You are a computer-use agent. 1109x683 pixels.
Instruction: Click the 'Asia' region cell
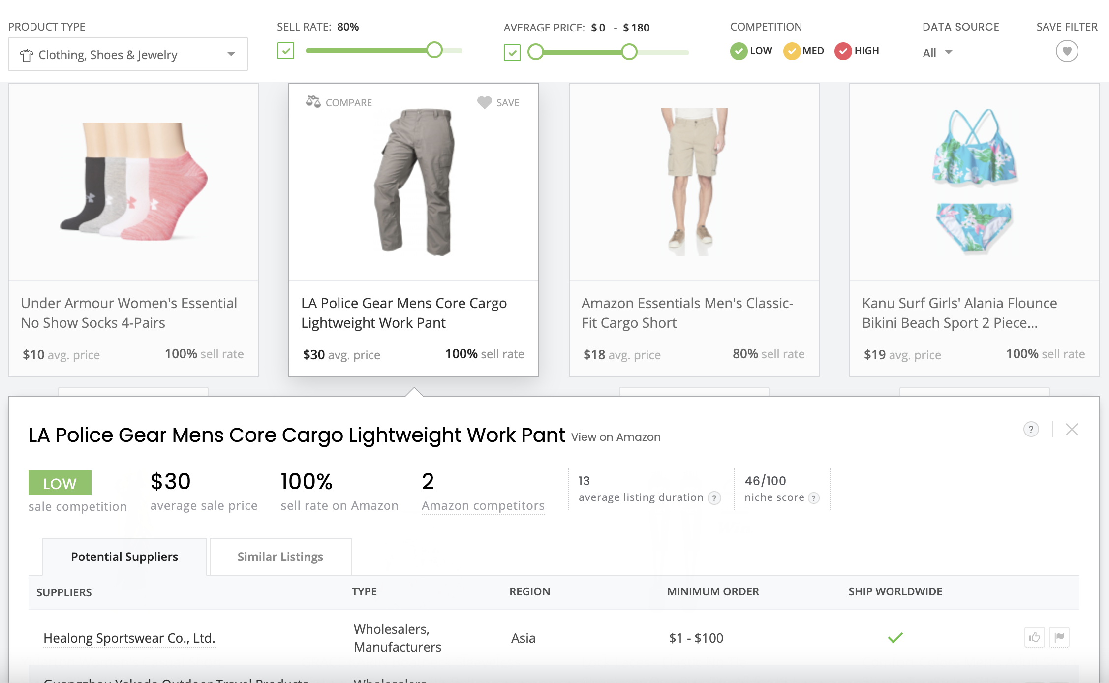523,638
